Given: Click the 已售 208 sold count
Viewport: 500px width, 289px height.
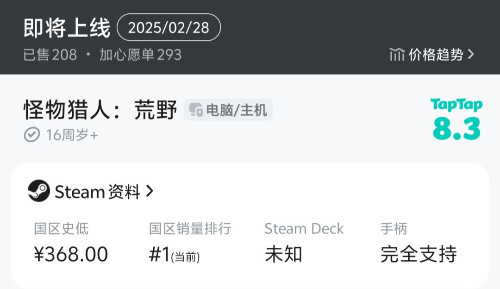Looking at the screenshot, I should point(50,55).
